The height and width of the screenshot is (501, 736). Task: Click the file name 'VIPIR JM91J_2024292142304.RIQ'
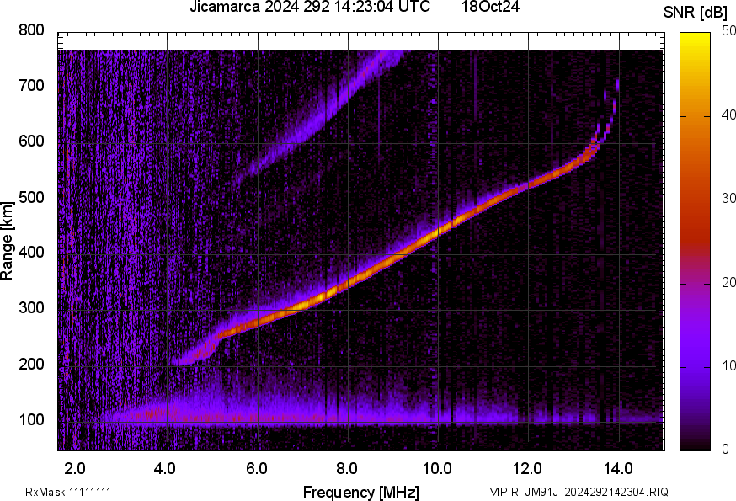click(x=579, y=492)
